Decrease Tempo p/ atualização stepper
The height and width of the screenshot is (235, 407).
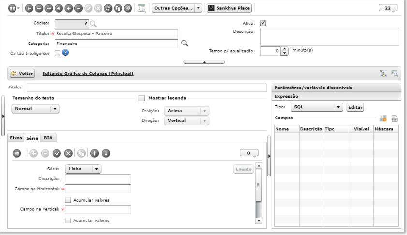point(285,53)
